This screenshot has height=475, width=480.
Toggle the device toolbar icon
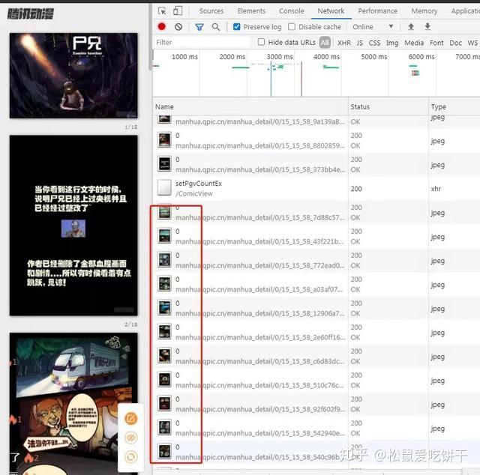pos(178,10)
